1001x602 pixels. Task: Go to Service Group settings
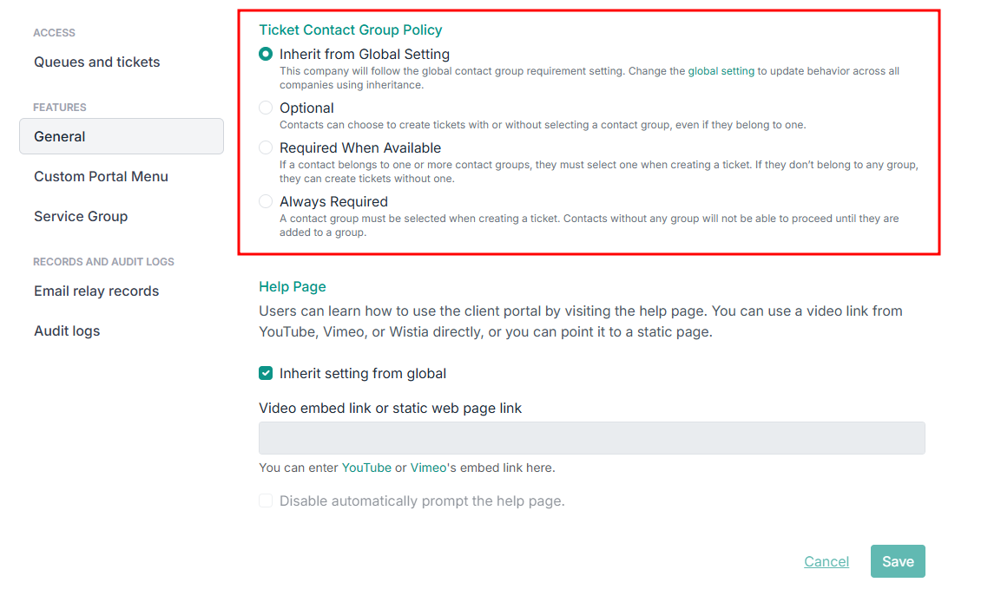point(81,216)
